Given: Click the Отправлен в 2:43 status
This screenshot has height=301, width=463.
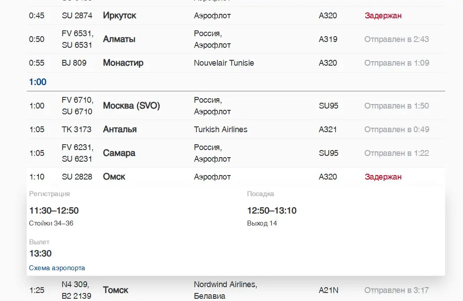Looking at the screenshot, I should tap(396, 39).
